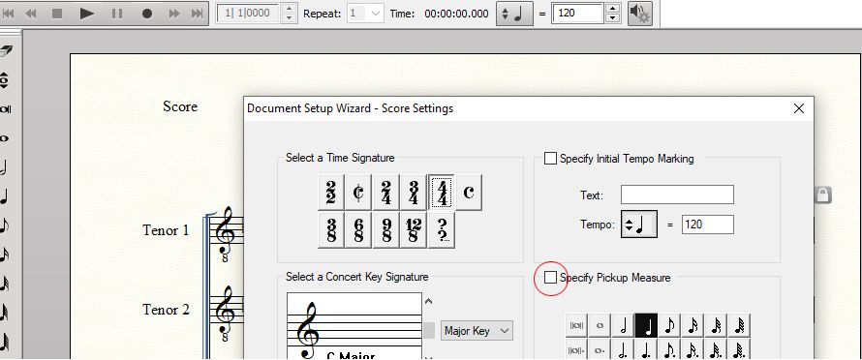Decrease playback tempo with down arrow
Screen dimensions: 862x360
612,18
